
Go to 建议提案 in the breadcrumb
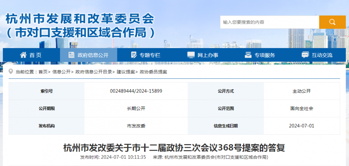pos(126,72)
